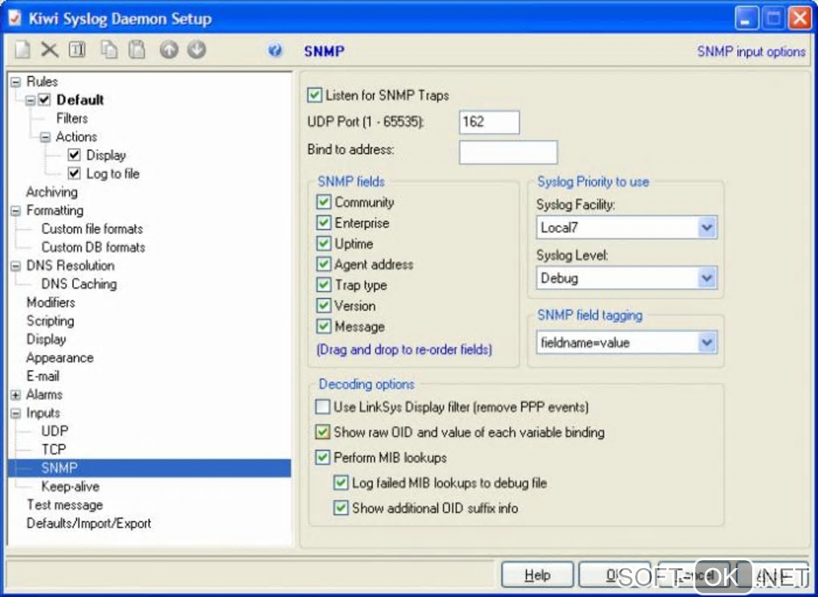This screenshot has width=818, height=597.
Task: Click the Bind to address field
Action: (x=508, y=151)
